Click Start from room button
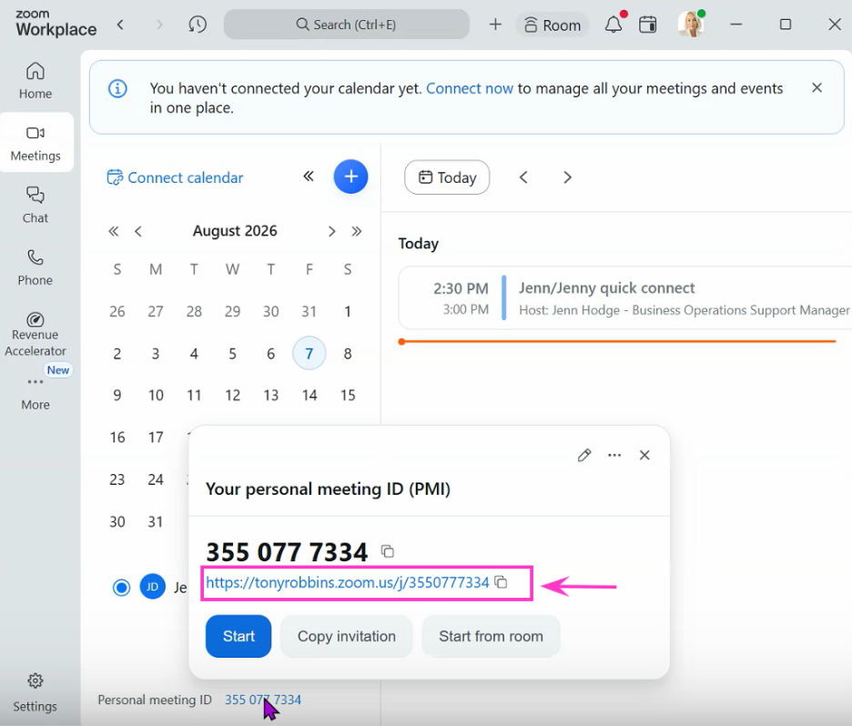852x726 pixels. [491, 637]
